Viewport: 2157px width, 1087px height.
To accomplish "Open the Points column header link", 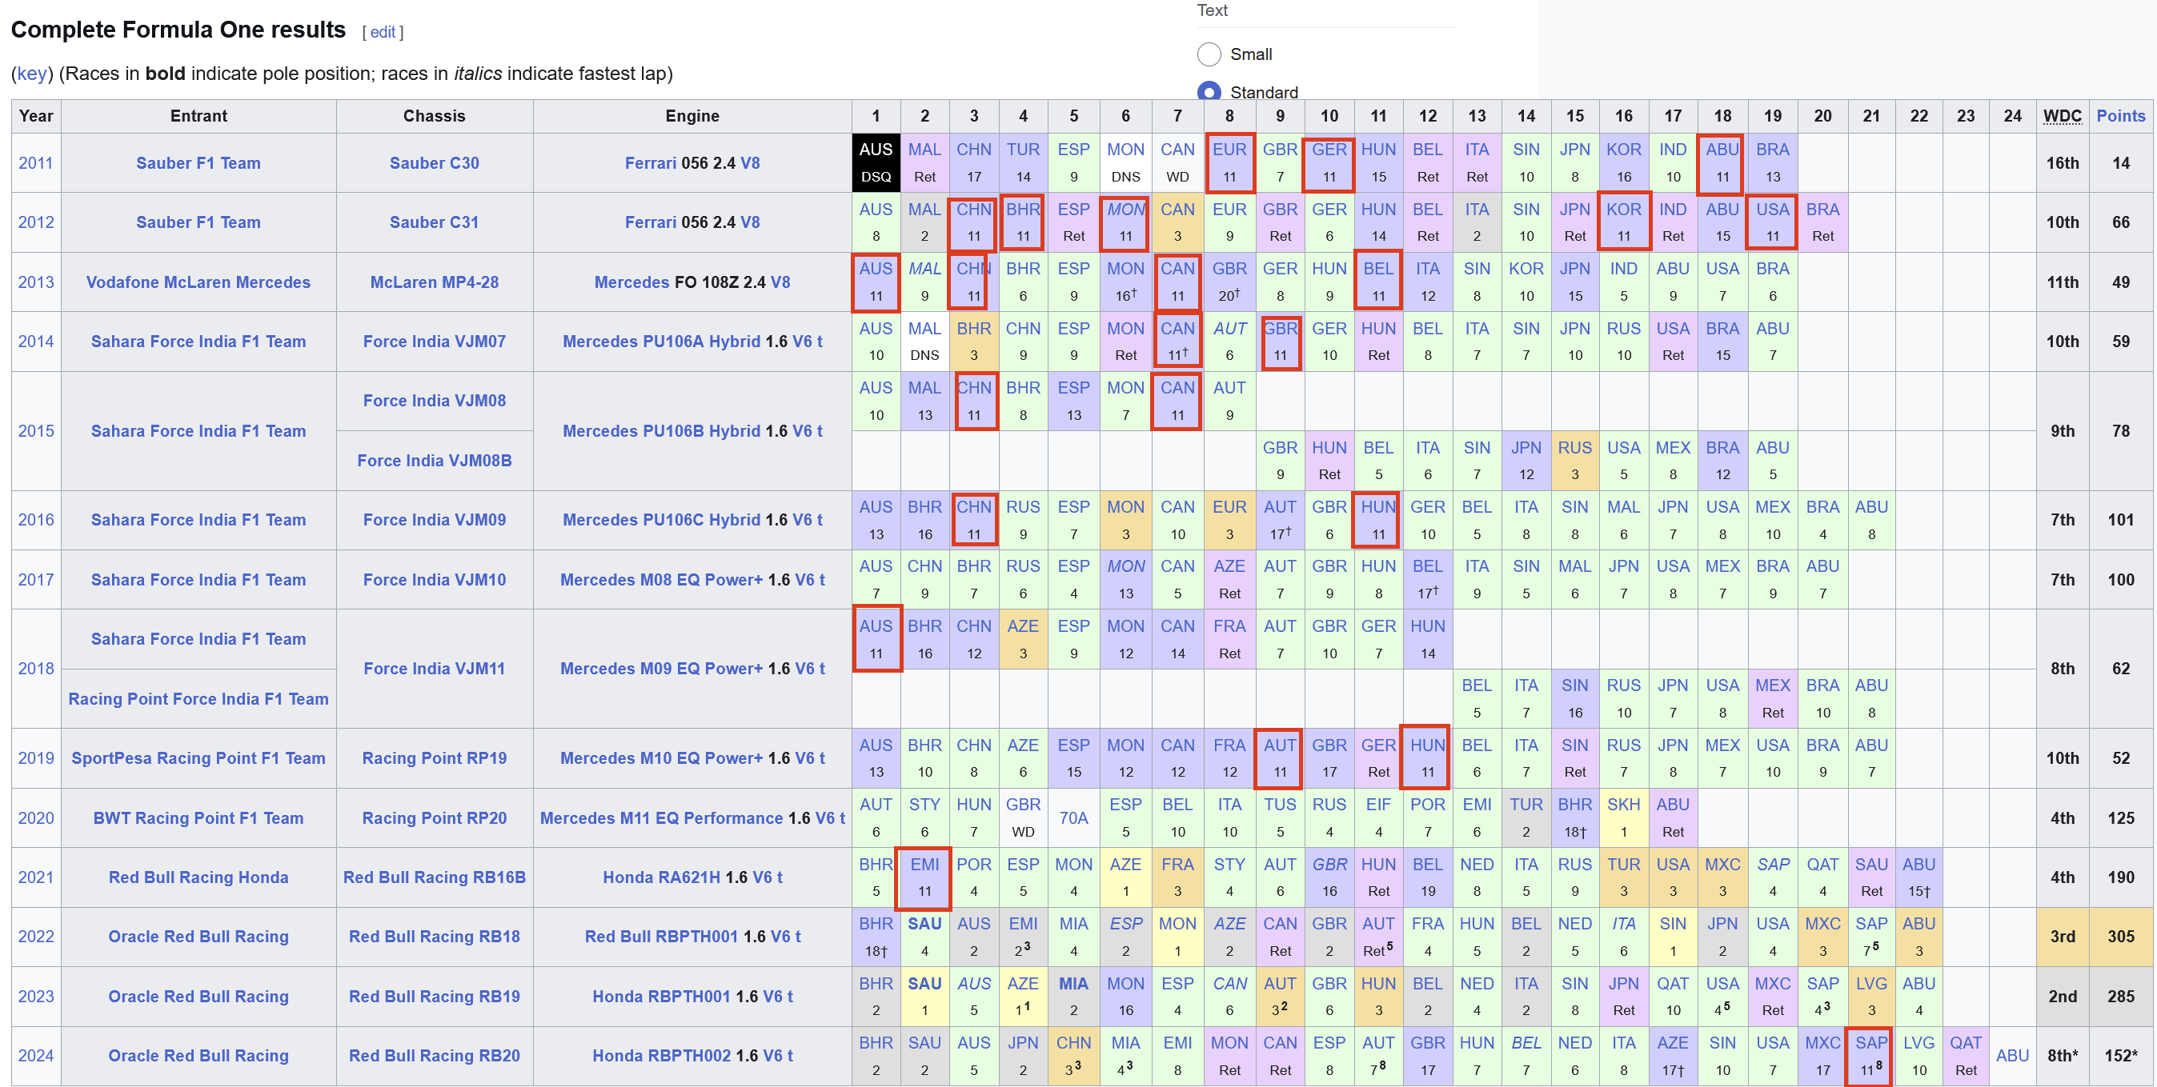I will 2119,115.
